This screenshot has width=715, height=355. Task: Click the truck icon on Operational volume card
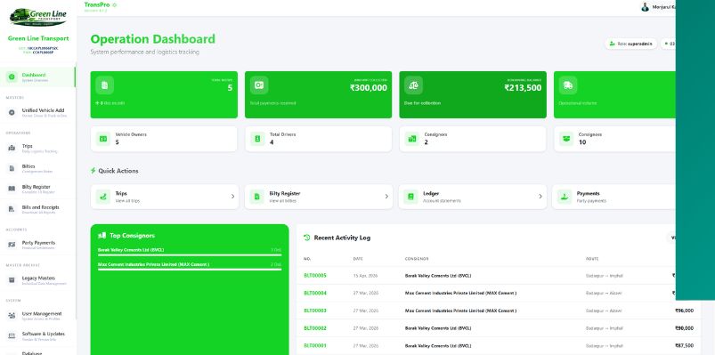tap(568, 85)
